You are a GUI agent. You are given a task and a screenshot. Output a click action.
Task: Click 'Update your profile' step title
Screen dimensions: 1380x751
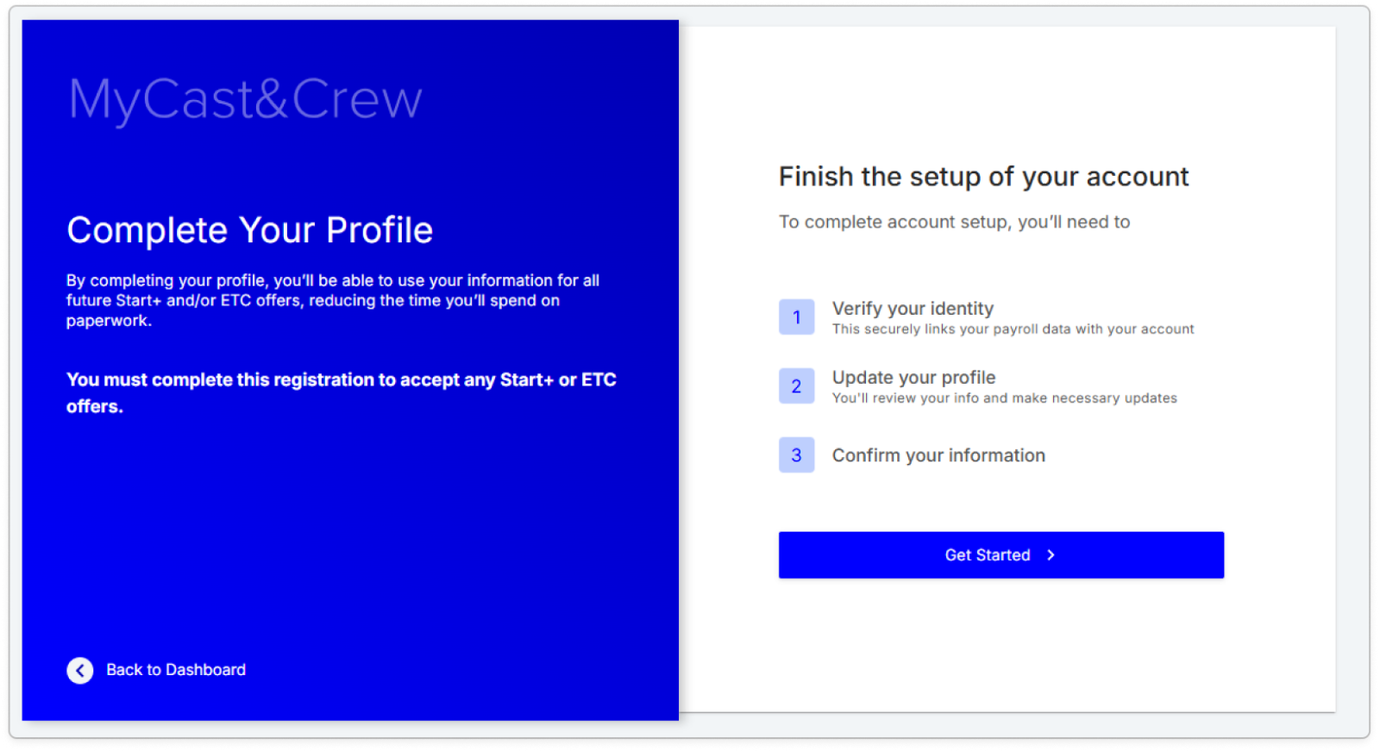pyautogui.click(x=913, y=377)
